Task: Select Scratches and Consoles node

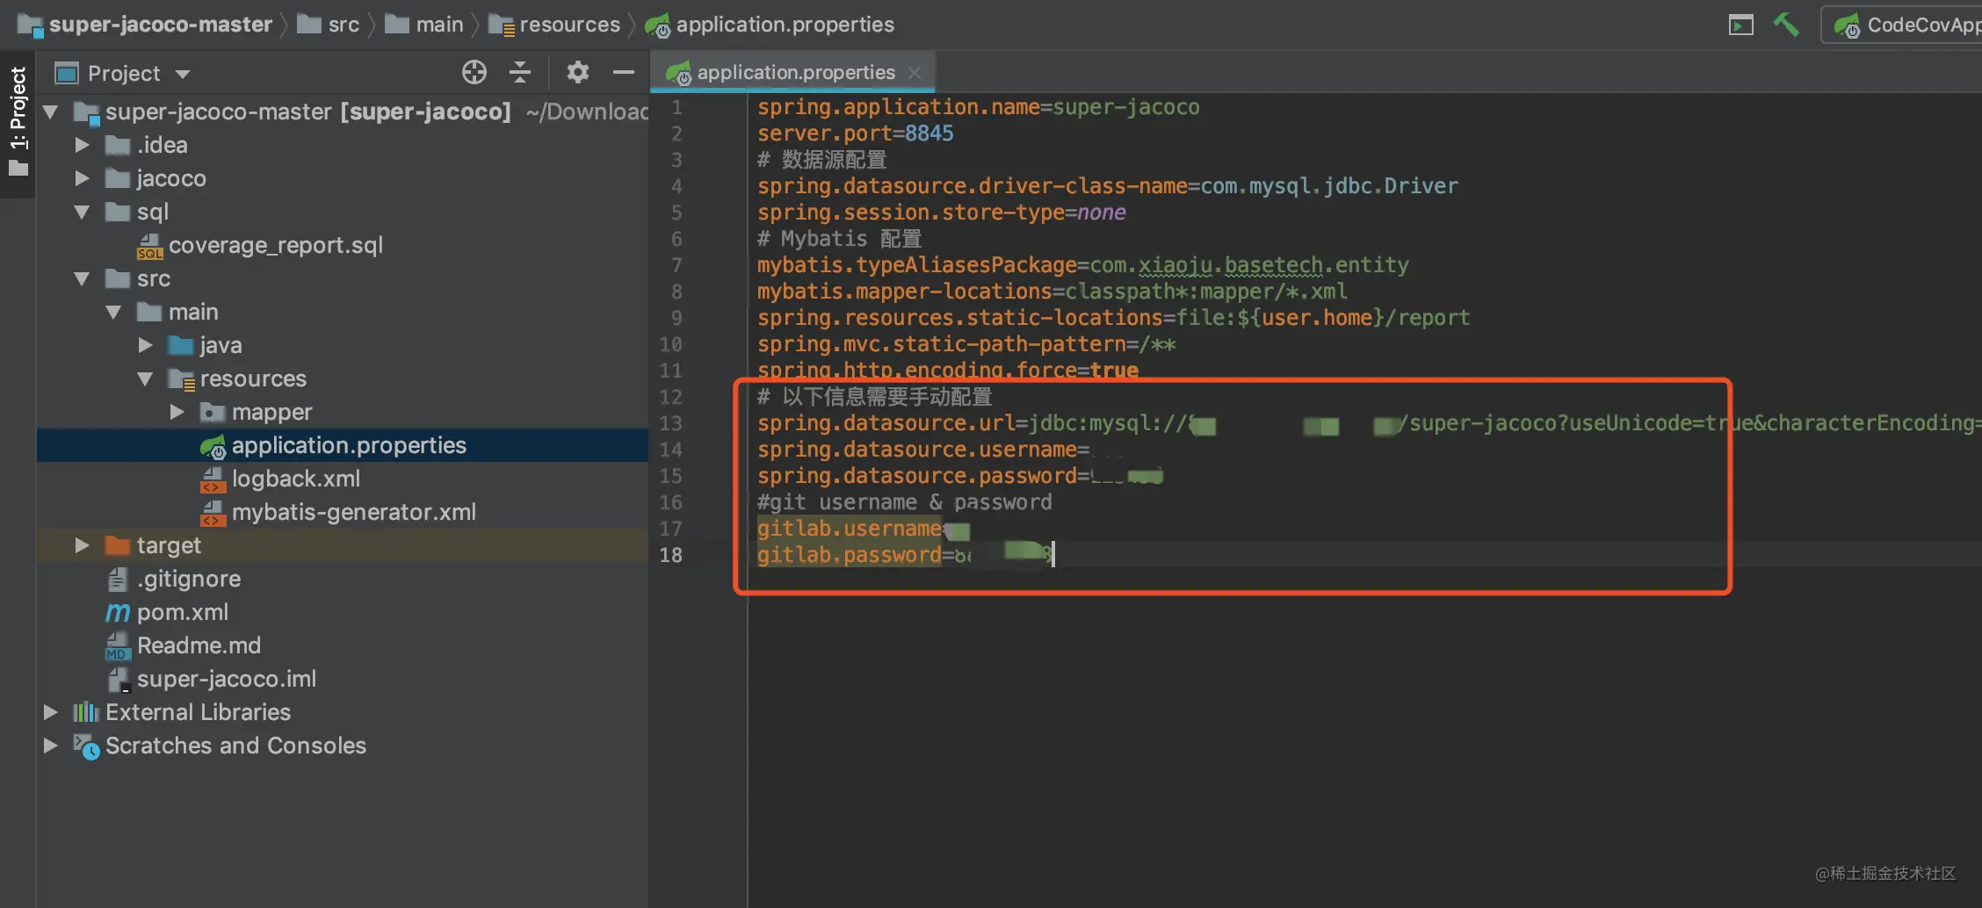Action: coord(220,746)
